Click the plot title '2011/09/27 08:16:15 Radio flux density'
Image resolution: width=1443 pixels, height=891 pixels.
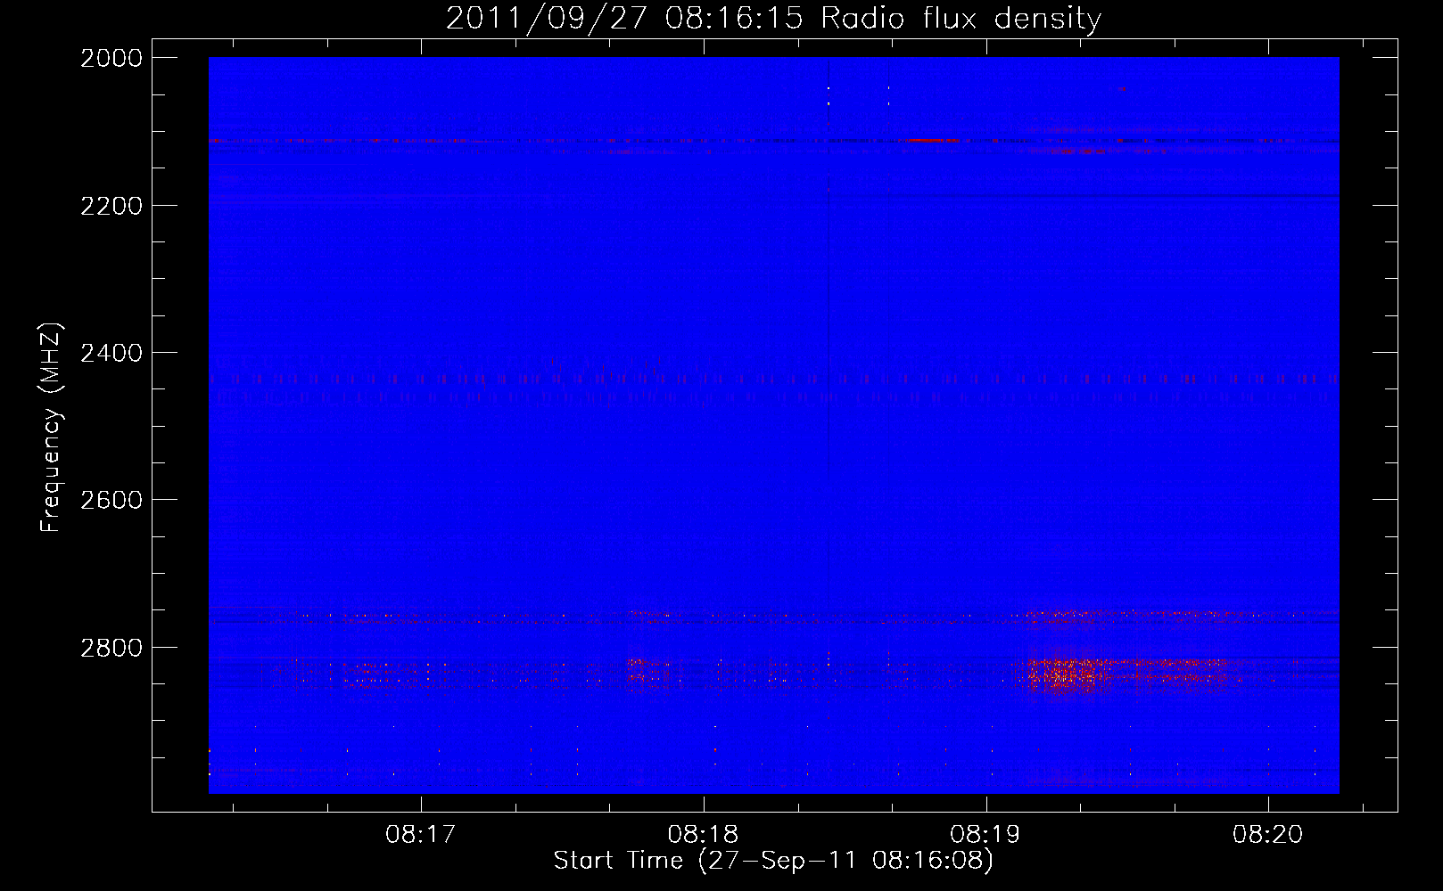tap(773, 19)
